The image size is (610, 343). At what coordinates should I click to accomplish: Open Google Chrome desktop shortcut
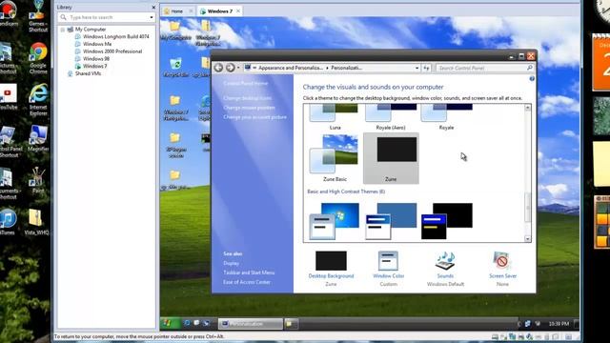[38, 57]
